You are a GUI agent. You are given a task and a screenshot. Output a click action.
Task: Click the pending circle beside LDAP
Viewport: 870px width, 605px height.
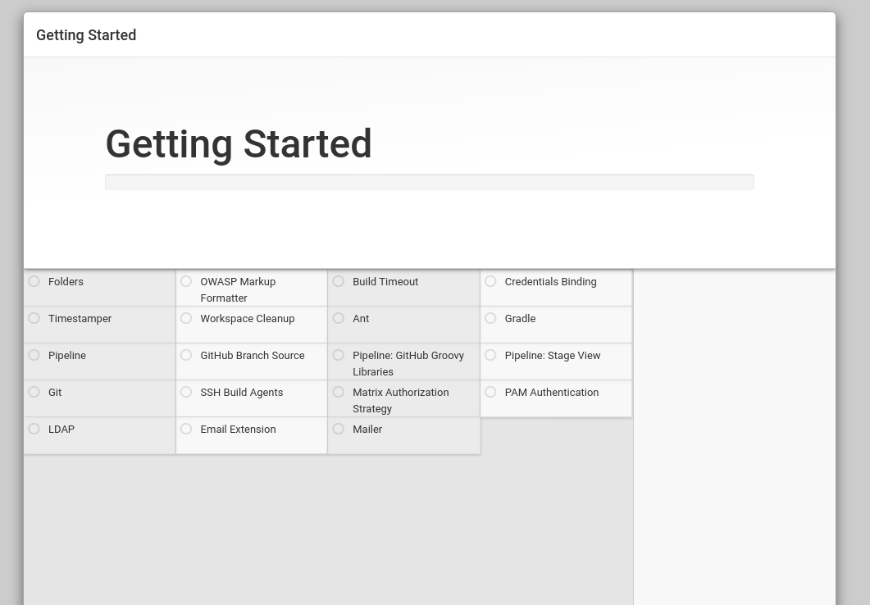pos(34,429)
